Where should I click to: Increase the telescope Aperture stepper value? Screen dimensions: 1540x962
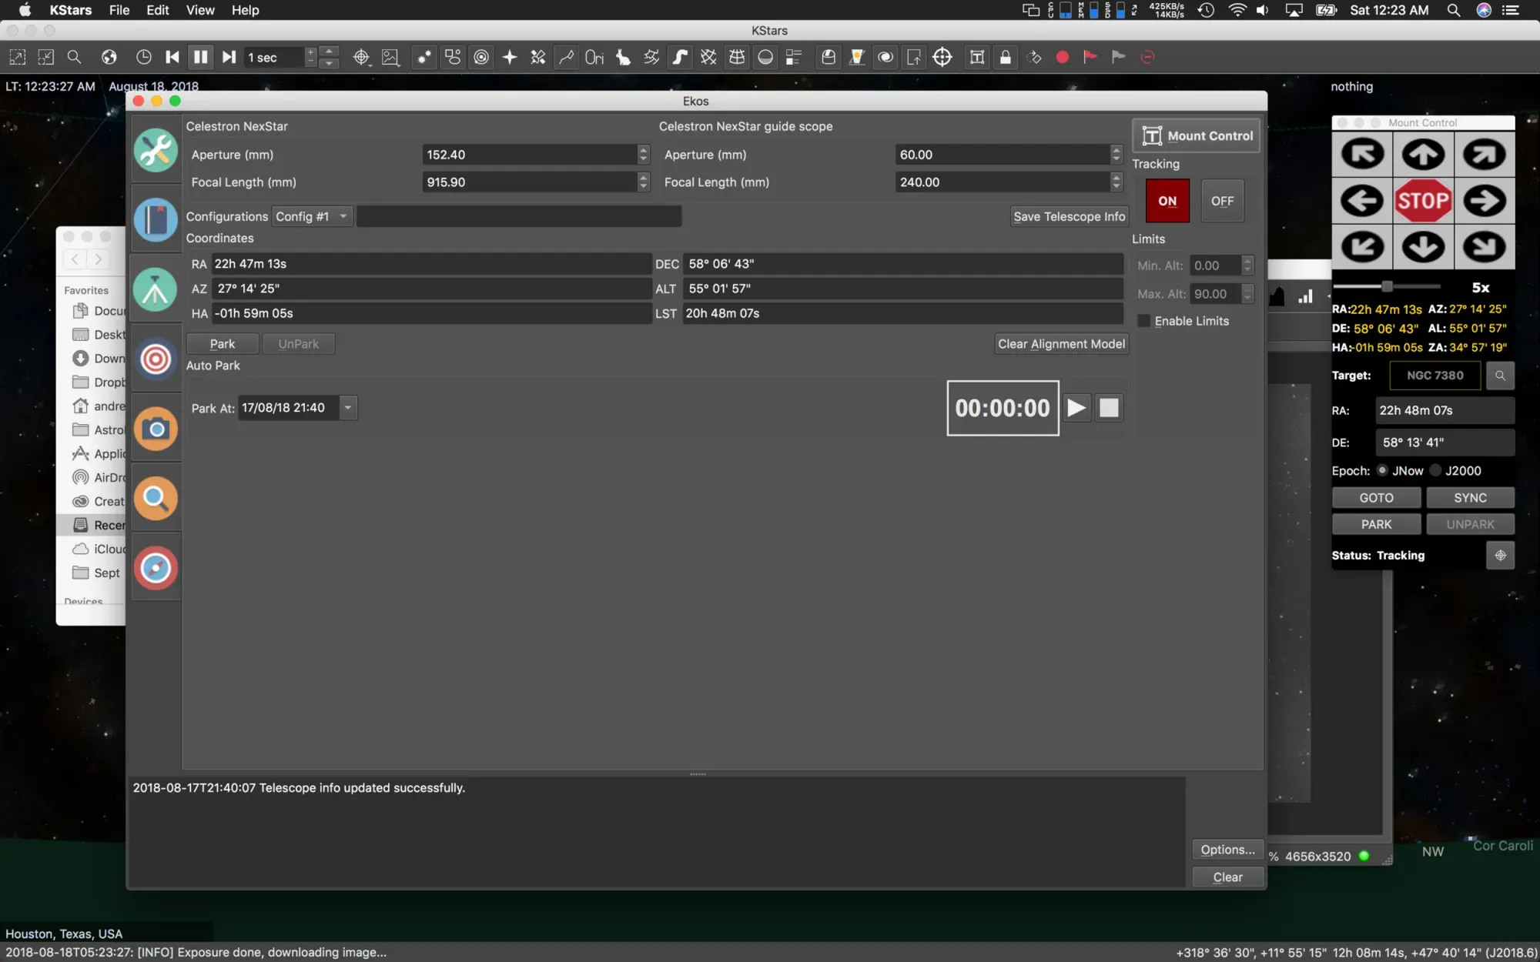click(x=643, y=150)
